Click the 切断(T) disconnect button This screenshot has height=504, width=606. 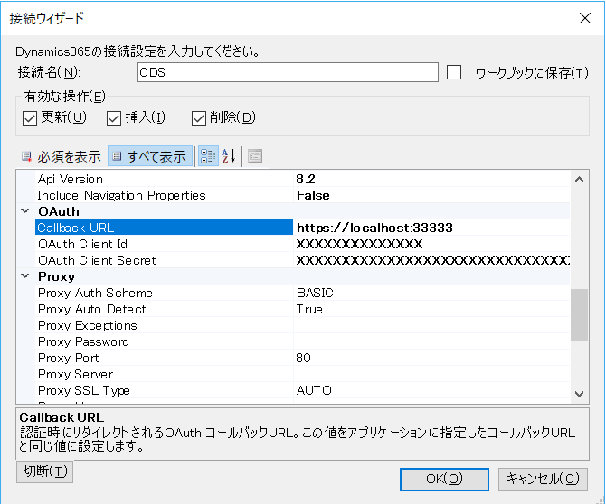[x=45, y=471]
